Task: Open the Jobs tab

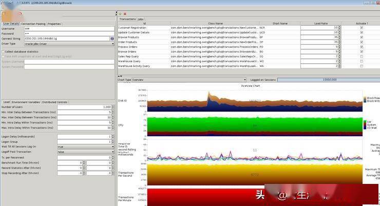Action: (141, 19)
